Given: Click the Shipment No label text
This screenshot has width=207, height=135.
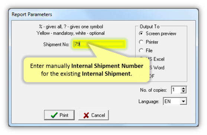Looking at the screenshot, I should (x=56, y=44).
